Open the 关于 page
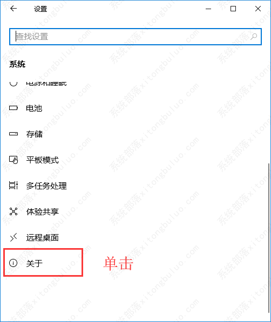The width and height of the screenshot is (271, 322). 43,263
